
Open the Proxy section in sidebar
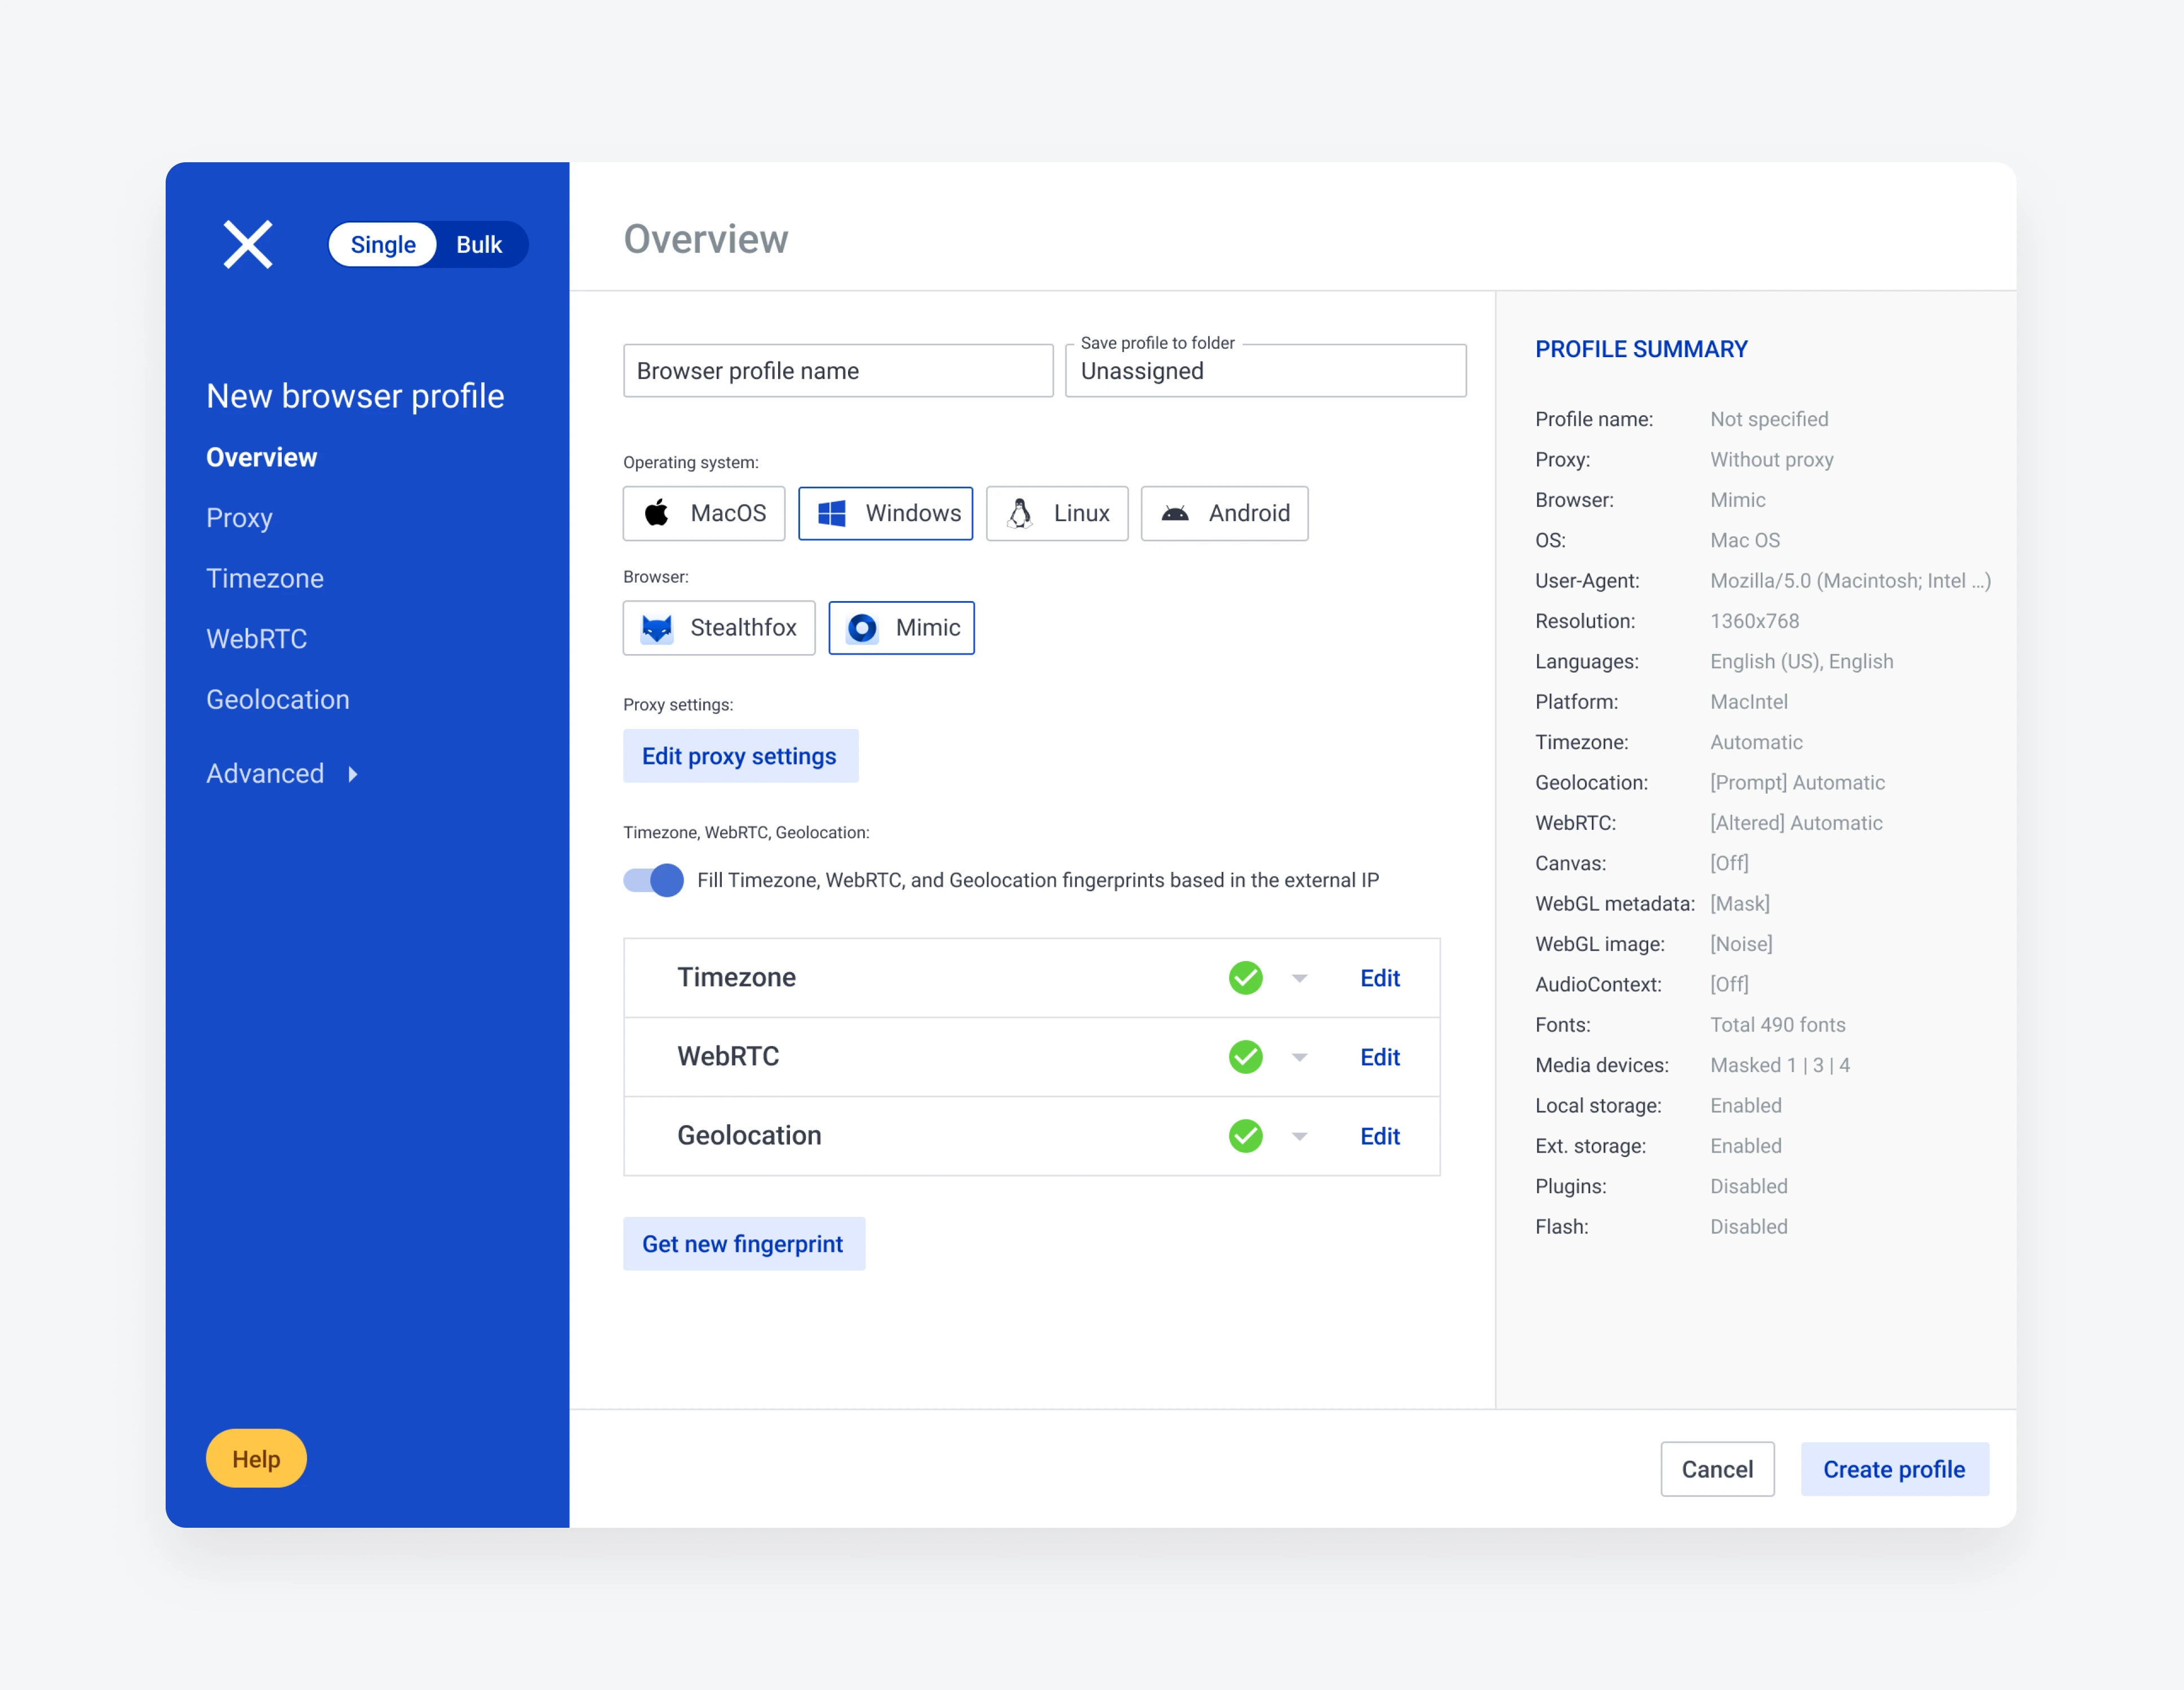click(239, 518)
